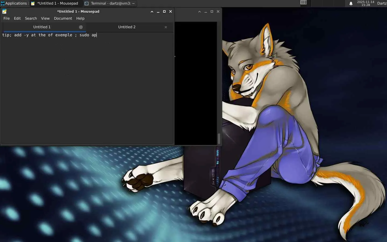Open the Help menu
Screen dimensions: 387x242
point(80,18)
